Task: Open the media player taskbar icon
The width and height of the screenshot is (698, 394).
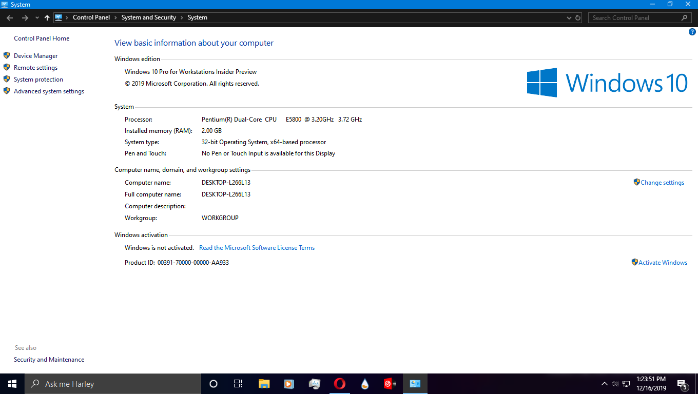Action: [289, 384]
